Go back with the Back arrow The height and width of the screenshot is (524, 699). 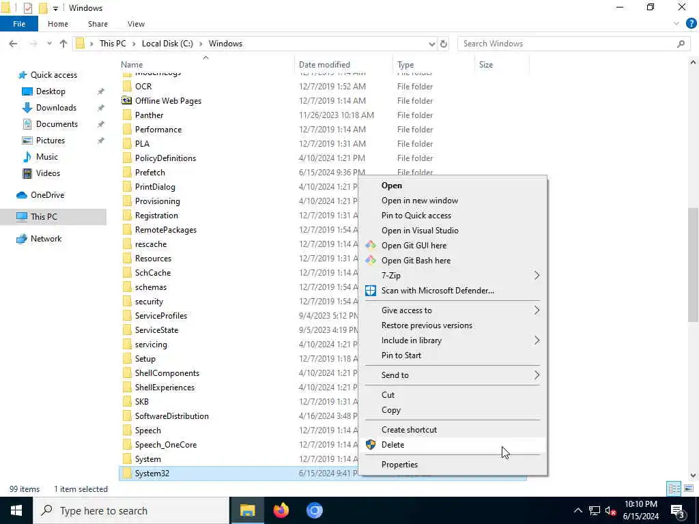click(14, 44)
